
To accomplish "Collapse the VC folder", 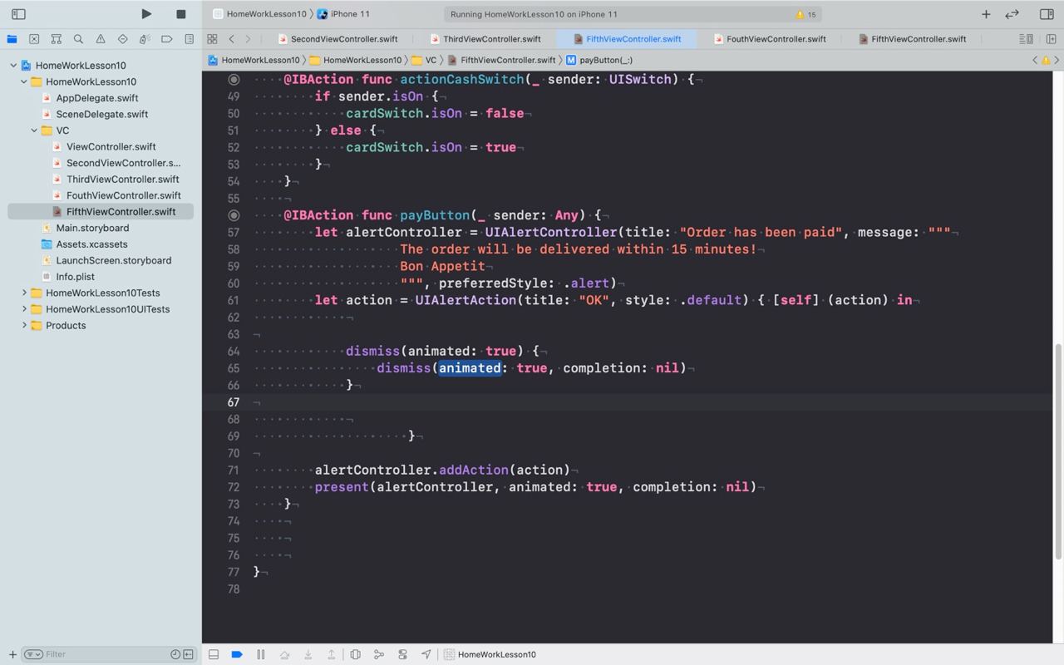I will coord(34,131).
